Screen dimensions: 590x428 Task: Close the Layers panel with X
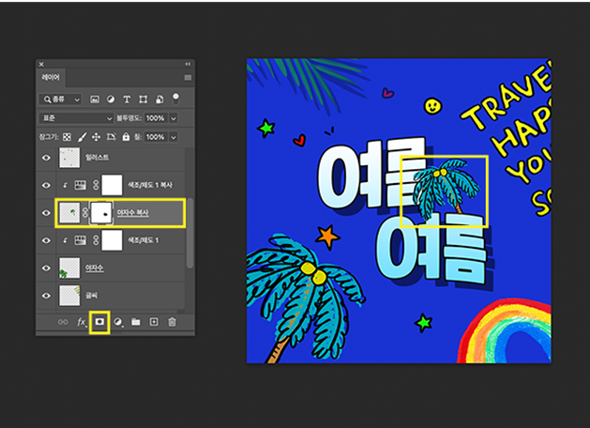point(41,65)
